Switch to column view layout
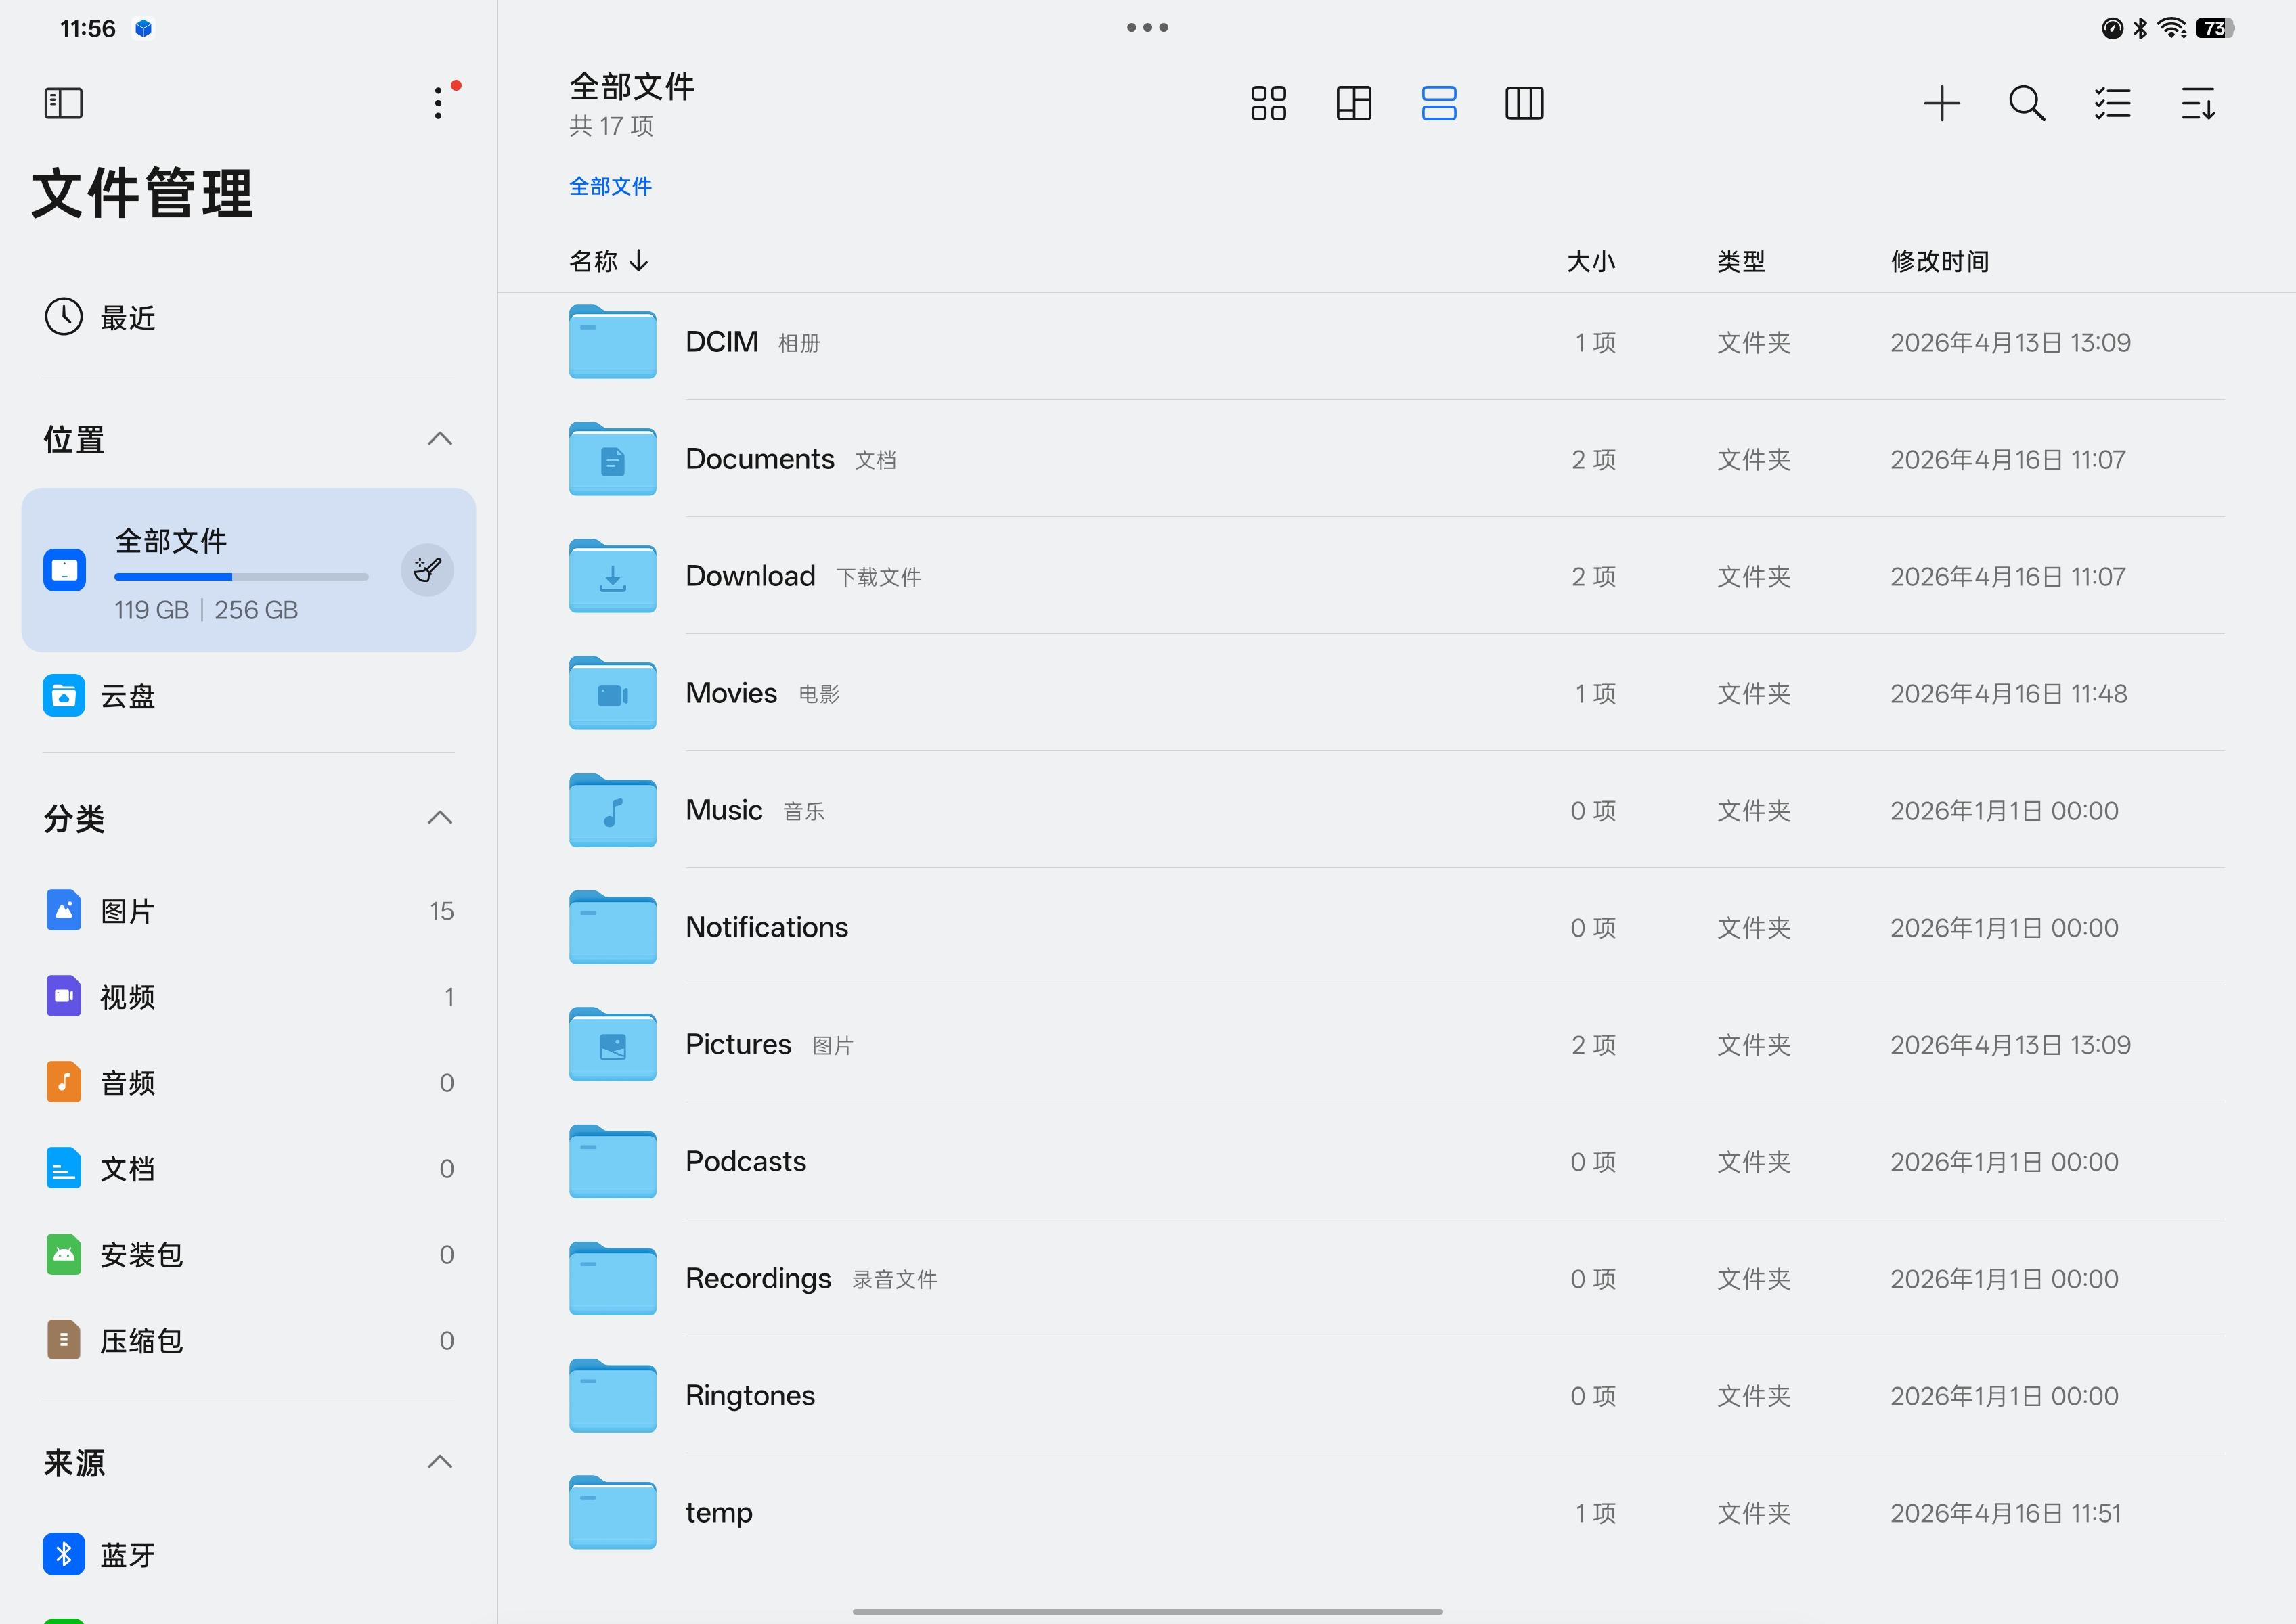Viewport: 2296px width, 1624px height. [1524, 103]
